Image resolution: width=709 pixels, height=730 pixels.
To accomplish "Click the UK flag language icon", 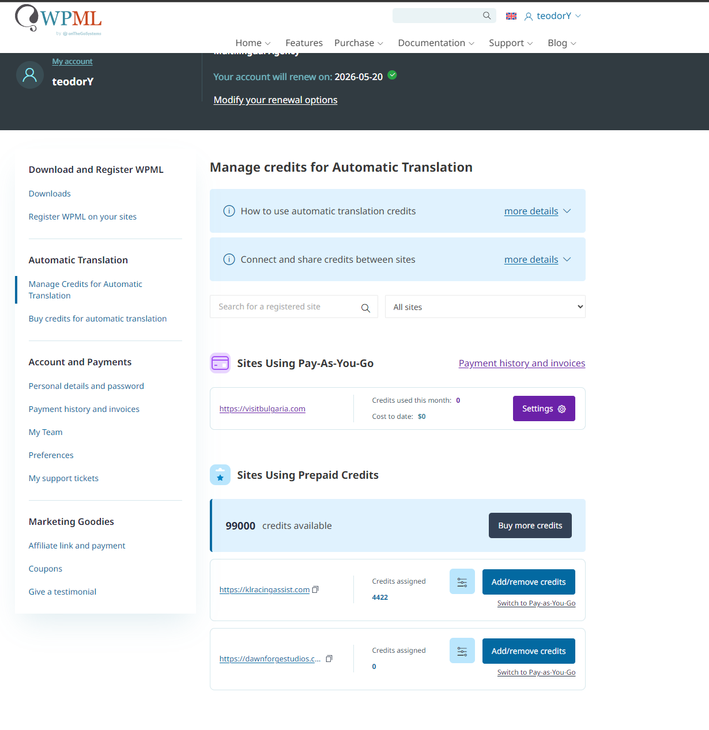I will (511, 16).
